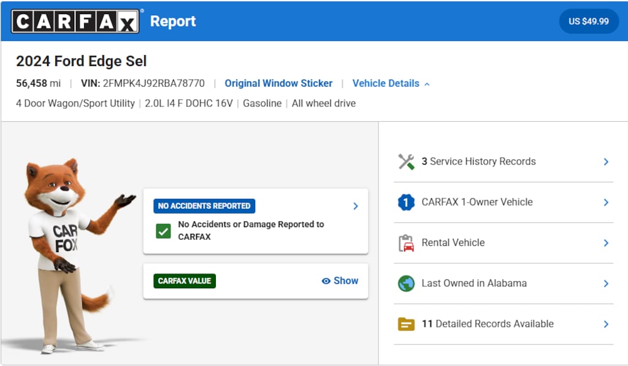The height and width of the screenshot is (366, 628).
Task: Expand Service History Records chevron arrow
Action: pyautogui.click(x=606, y=162)
